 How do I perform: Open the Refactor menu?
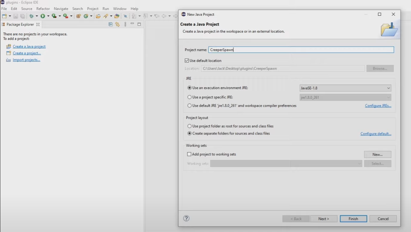click(x=43, y=9)
